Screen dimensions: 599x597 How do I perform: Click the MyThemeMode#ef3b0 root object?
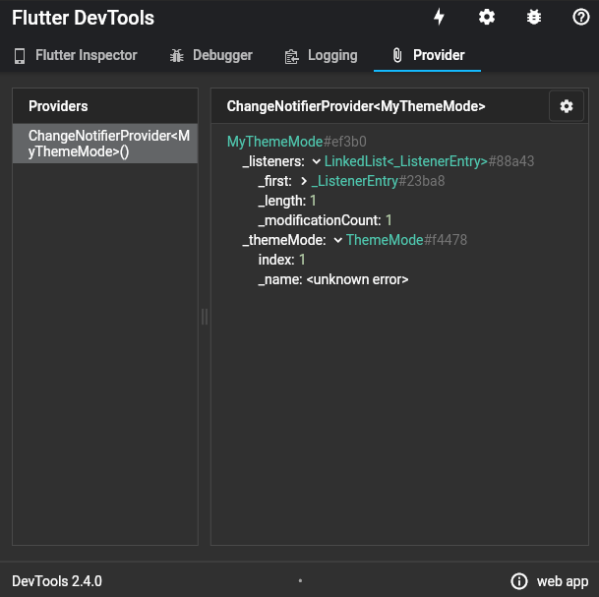pos(296,142)
